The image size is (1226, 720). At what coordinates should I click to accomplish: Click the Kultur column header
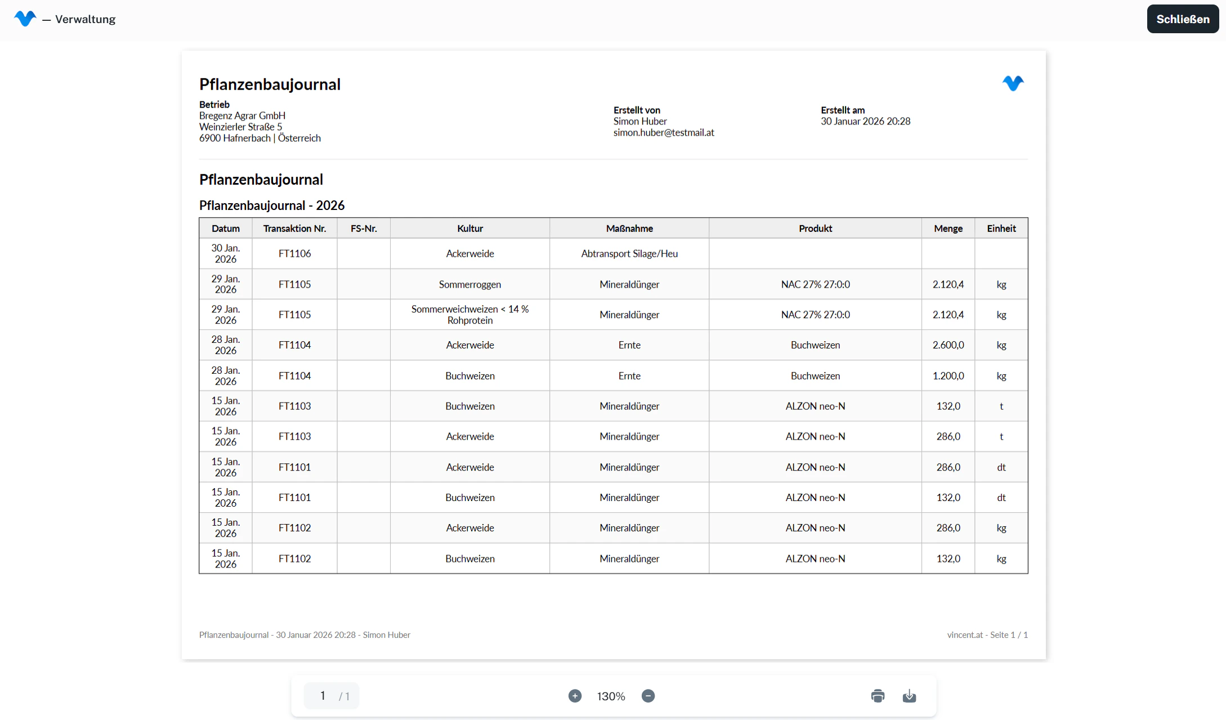point(469,228)
